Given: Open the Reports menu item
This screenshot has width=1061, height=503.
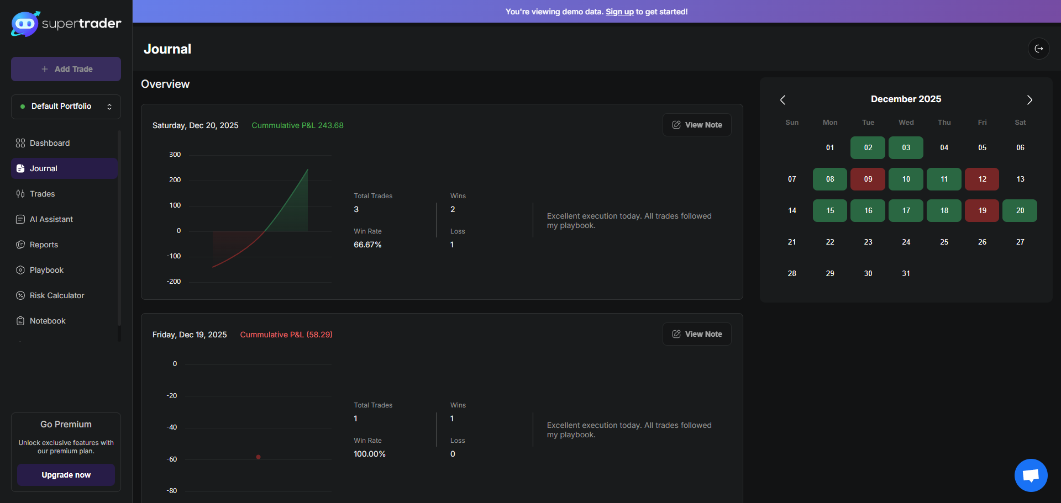Looking at the screenshot, I should 44,245.
